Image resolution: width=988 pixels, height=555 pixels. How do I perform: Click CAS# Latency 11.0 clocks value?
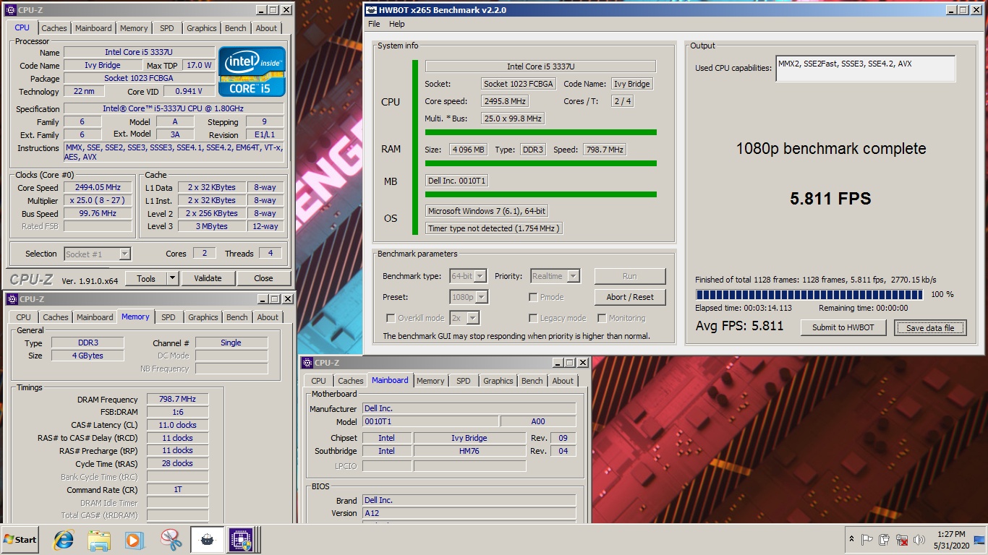coord(178,425)
